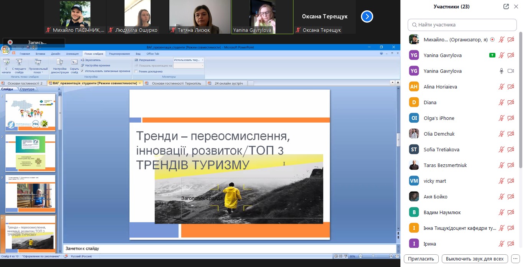523x267 pixels.
Task: Click Скрыть слайд hide slide icon
Action: (x=74, y=66)
